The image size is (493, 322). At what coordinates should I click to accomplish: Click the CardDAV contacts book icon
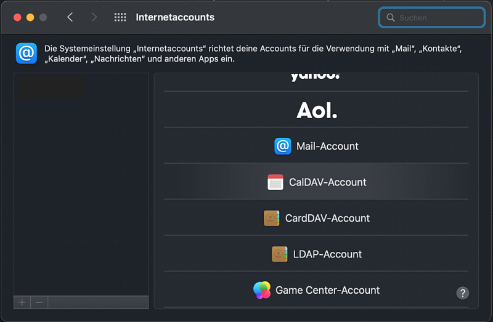(271, 218)
